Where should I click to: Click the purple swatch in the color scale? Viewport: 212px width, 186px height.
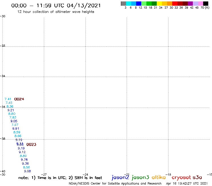(190, 3)
